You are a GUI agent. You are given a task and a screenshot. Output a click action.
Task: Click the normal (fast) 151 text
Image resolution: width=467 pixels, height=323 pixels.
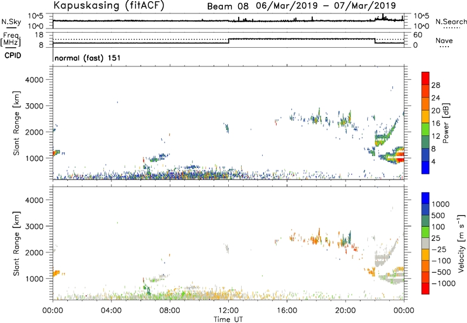[x=88, y=58]
